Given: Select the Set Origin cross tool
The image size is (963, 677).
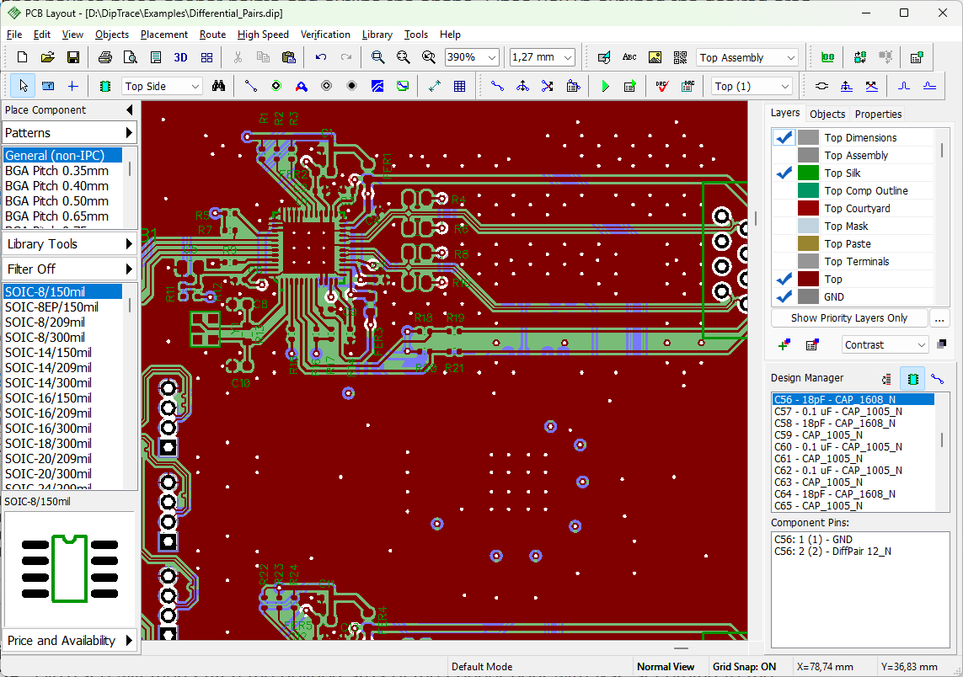Looking at the screenshot, I should pos(72,86).
